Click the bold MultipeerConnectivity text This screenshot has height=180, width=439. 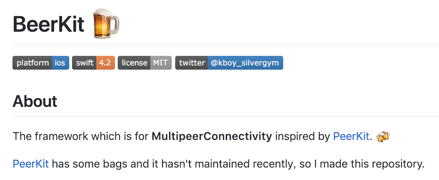pyautogui.click(x=212, y=137)
